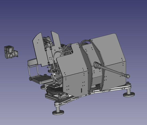This screenshot has height=125, width=147.
Task: Click the right-side leveling foot pad
Action: [129, 94]
